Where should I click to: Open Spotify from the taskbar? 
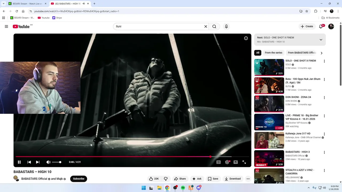[183, 188]
